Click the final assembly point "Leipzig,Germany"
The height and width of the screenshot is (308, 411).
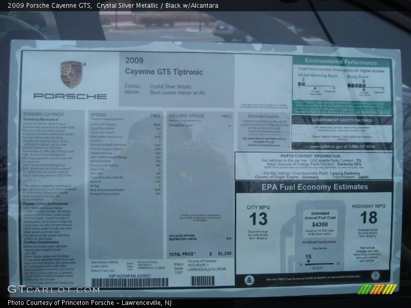(x=345, y=174)
